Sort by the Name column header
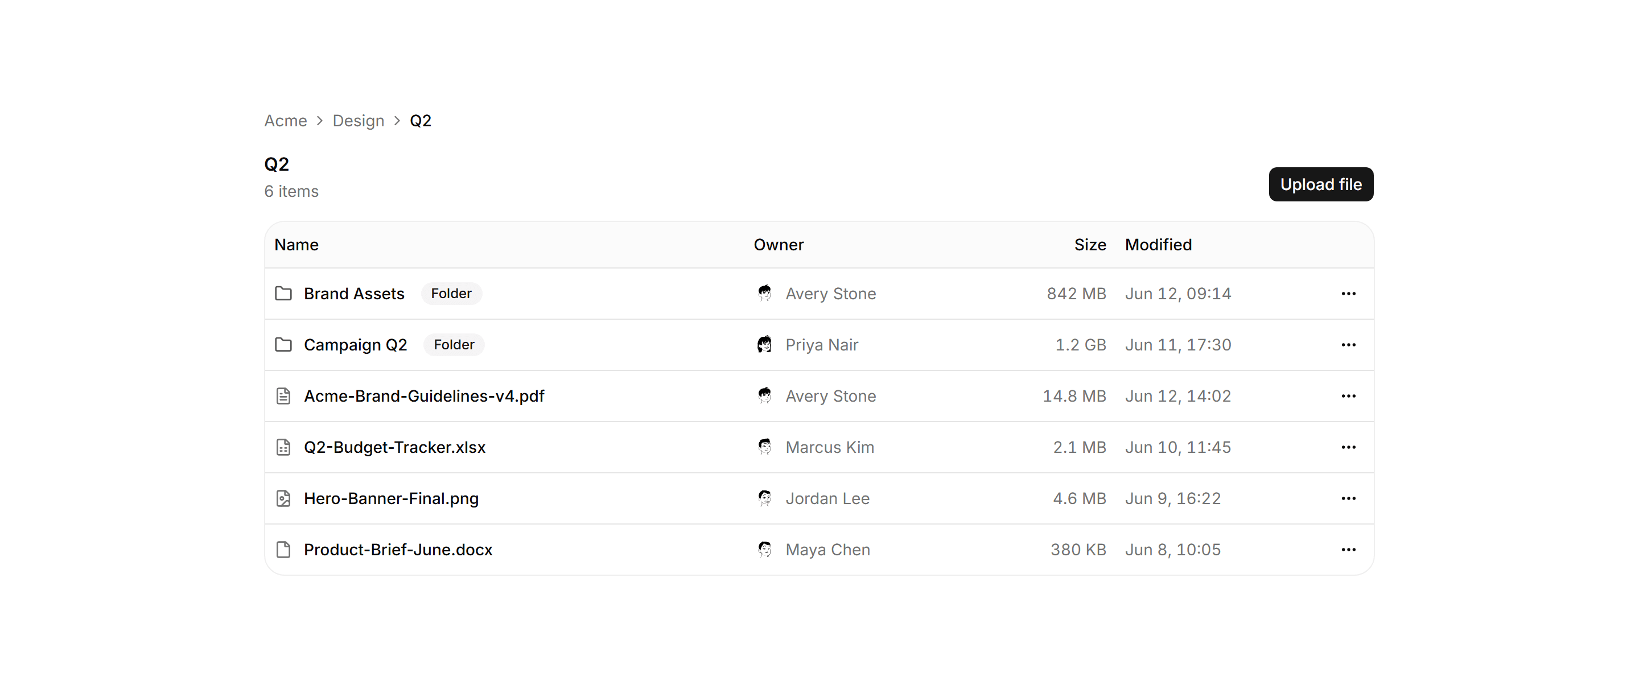 (296, 245)
